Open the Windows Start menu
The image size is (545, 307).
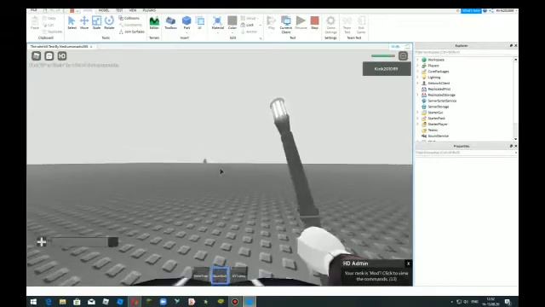33,302
